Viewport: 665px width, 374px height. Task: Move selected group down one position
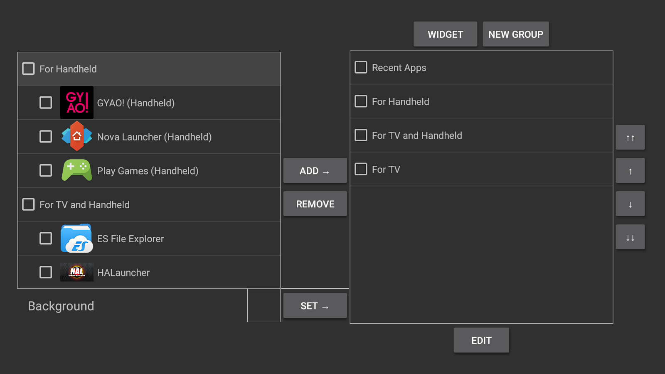point(630,204)
